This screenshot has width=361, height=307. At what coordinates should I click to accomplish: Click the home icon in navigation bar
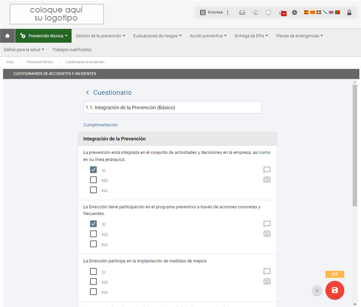(7, 36)
